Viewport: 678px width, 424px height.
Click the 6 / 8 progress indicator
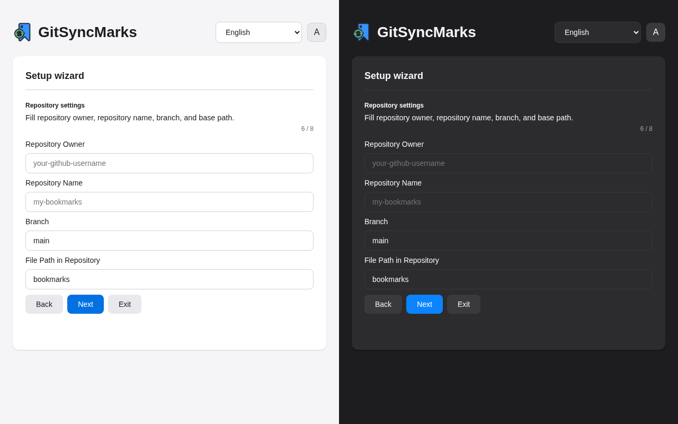[x=307, y=129]
